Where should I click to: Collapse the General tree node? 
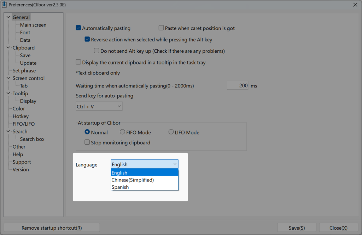click(8, 17)
